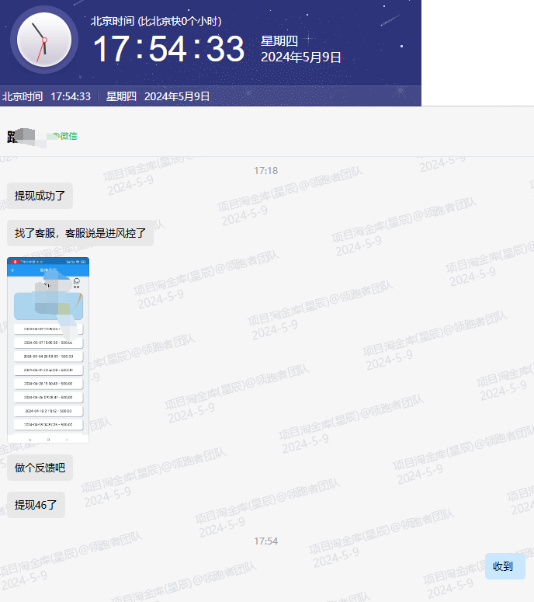Tap the back arrow inside the screenshot thumbnail
This screenshot has width=534, height=602.
12,270
